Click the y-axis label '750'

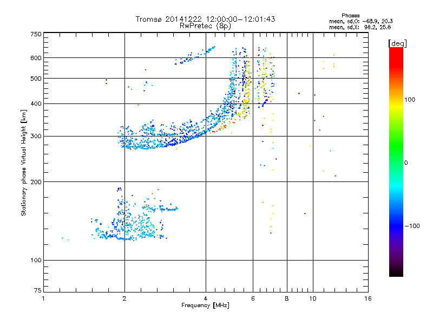(x=36, y=34)
